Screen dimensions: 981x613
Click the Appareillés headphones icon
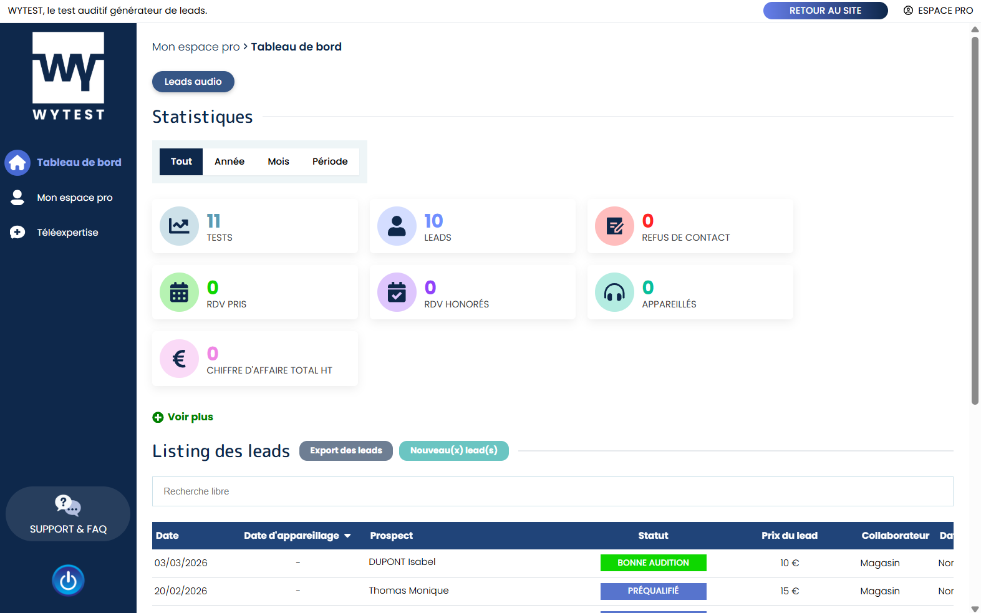614,292
